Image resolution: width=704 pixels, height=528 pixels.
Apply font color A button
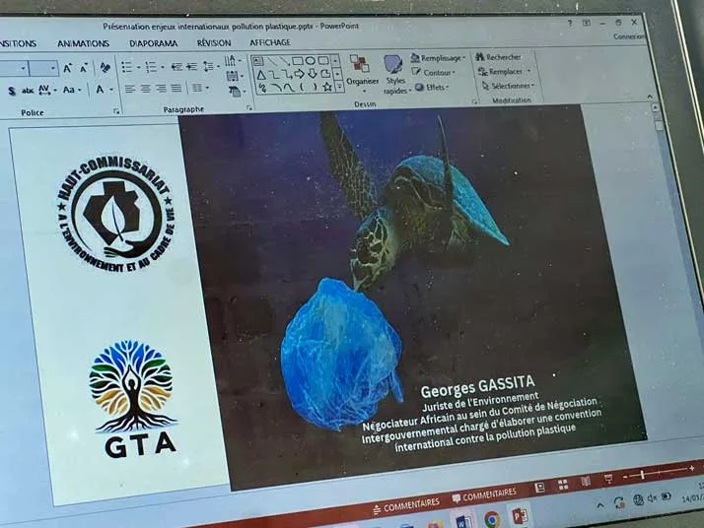(x=100, y=90)
